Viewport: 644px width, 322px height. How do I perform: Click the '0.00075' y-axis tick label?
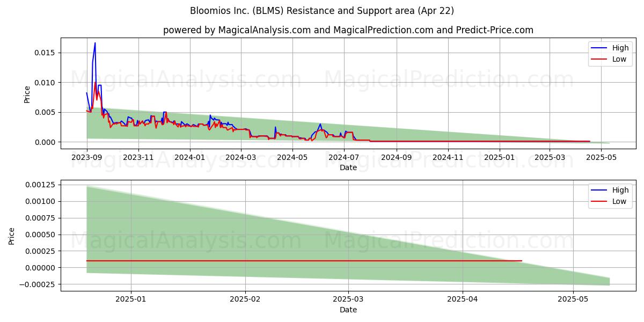41,218
